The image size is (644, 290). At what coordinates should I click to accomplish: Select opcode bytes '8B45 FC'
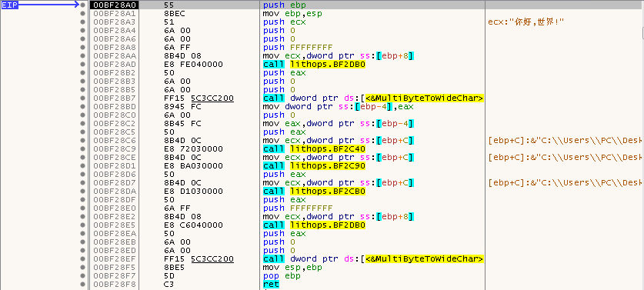coord(182,123)
